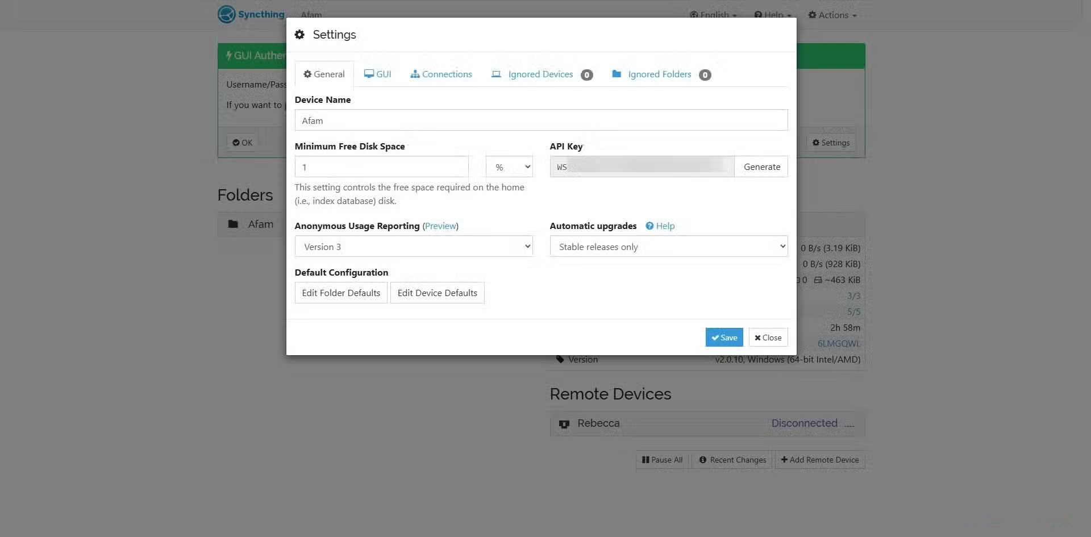Screen dimensions: 1091x537
Task: Click the device icon on Ignored Devices tab
Action: click(495, 74)
